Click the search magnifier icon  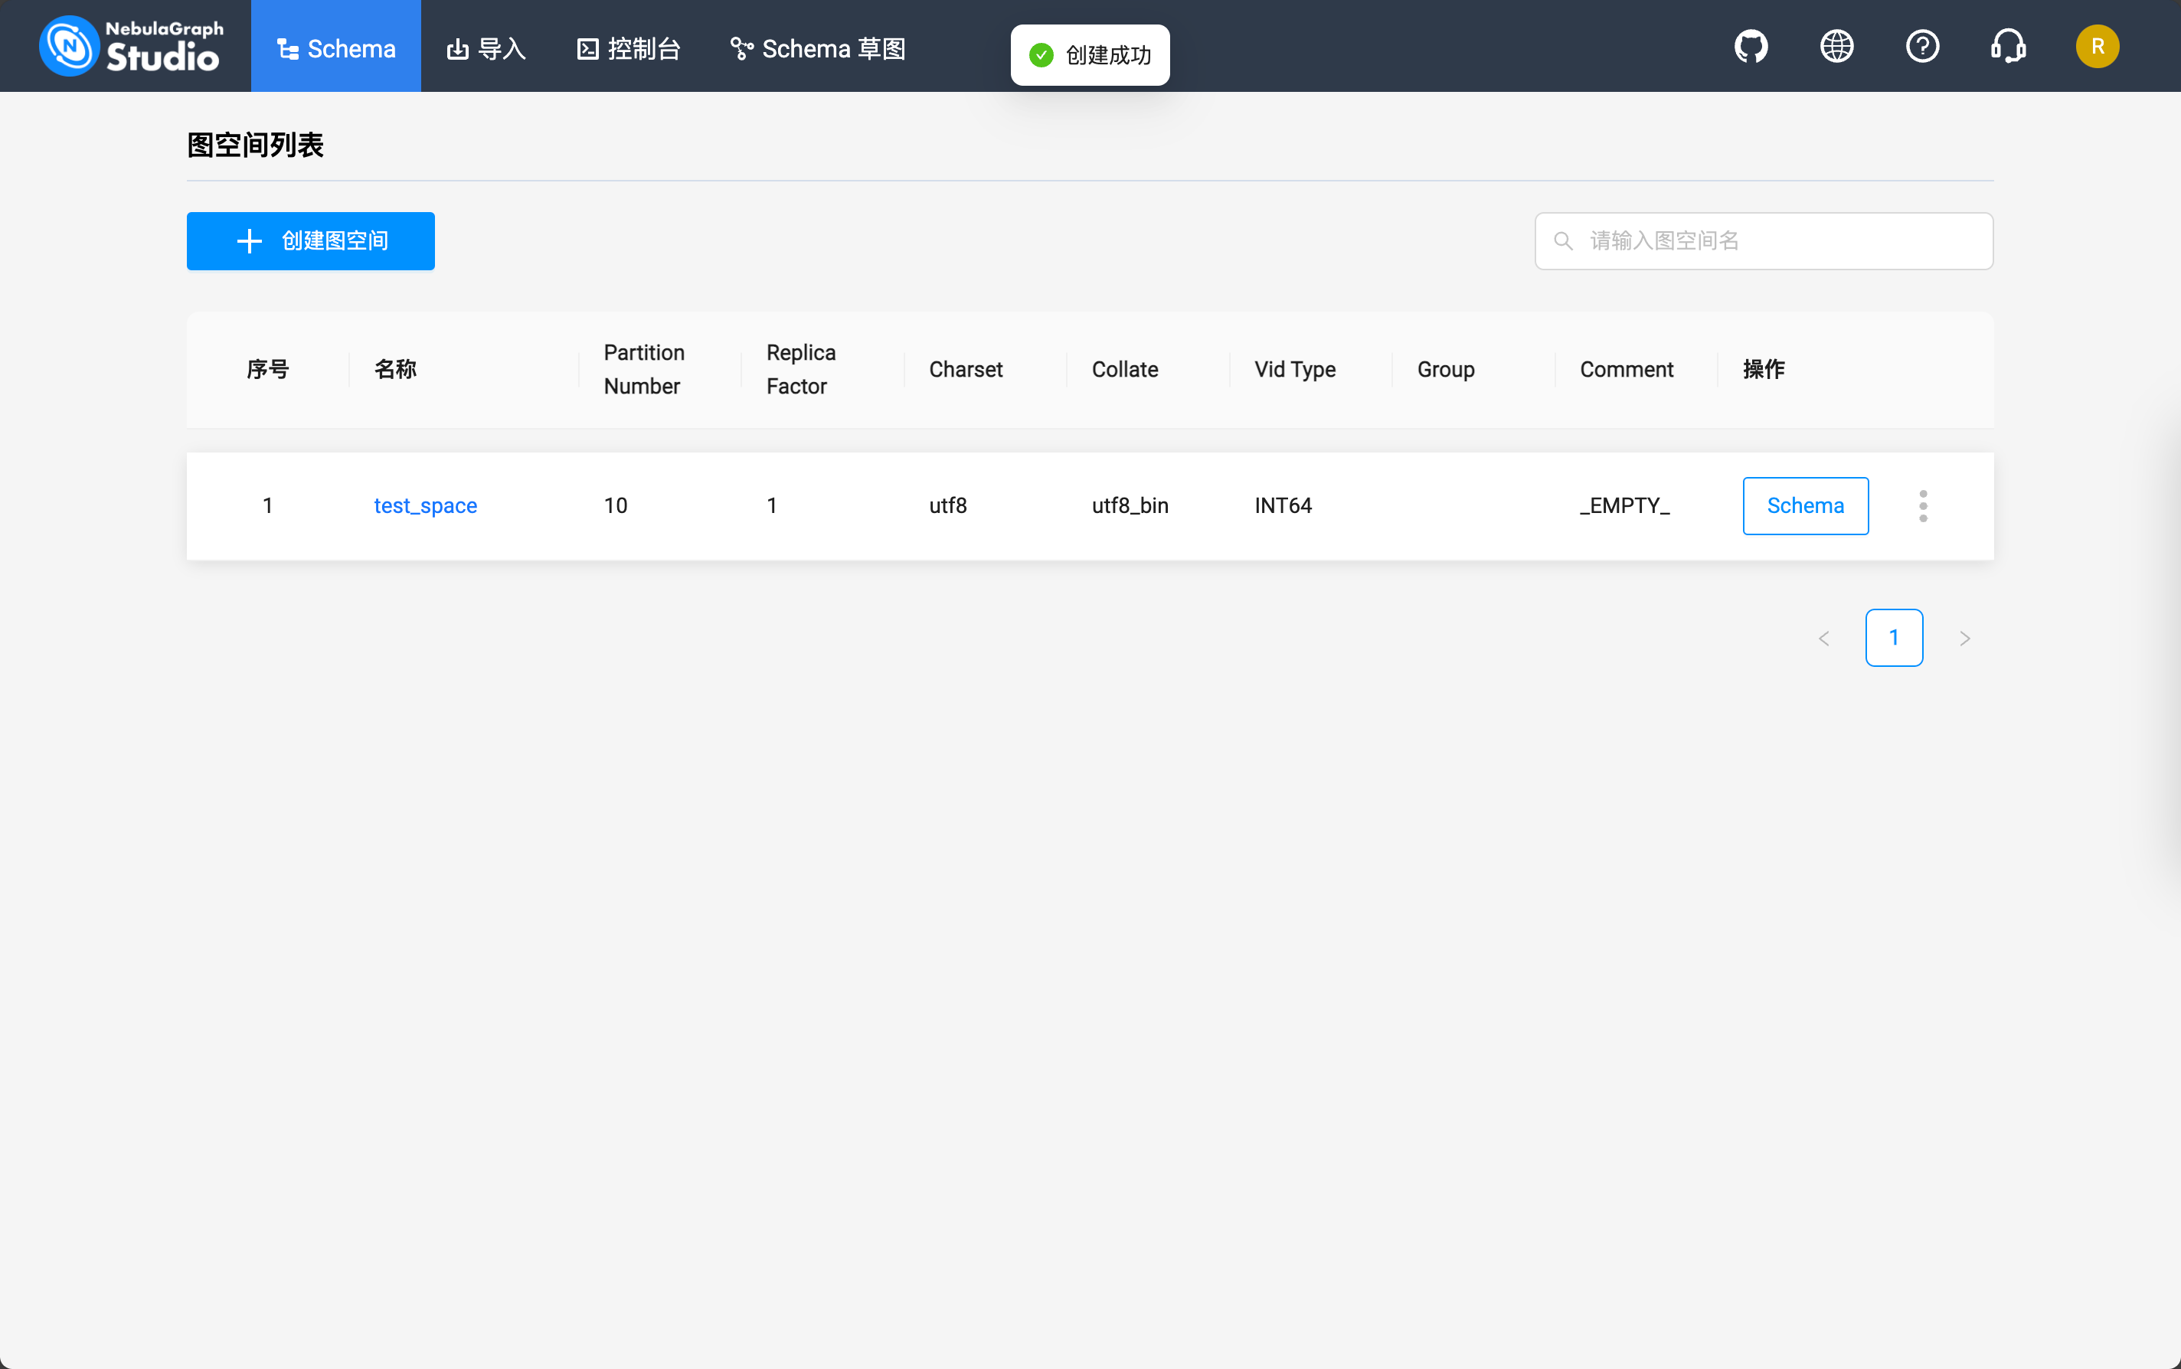tap(1563, 241)
